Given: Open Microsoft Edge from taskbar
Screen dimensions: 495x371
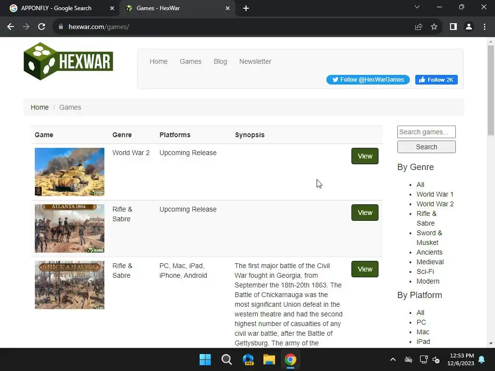Looking at the screenshot, I should click(248, 359).
